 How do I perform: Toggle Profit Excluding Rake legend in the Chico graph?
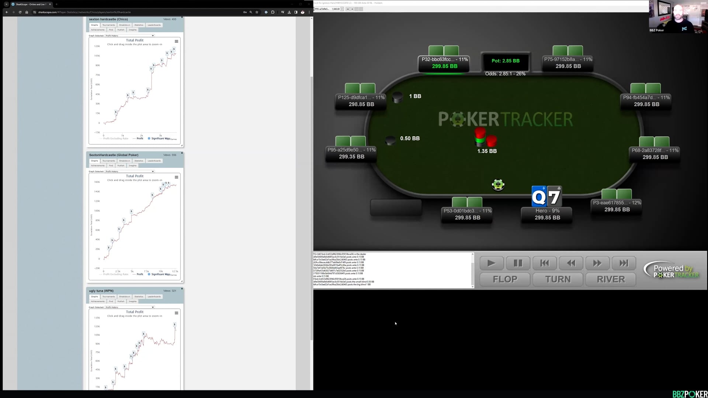pyautogui.click(x=115, y=139)
